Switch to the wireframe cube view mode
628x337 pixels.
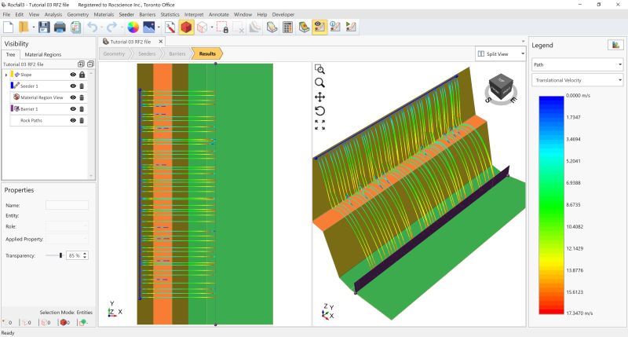[203, 27]
